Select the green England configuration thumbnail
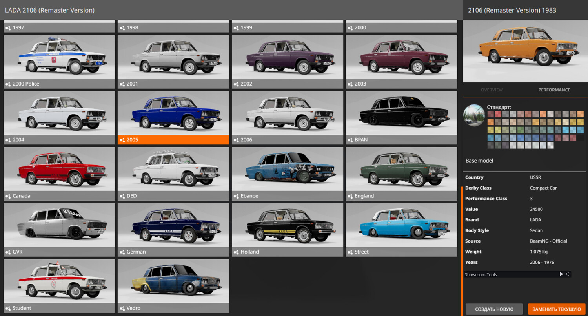The width and height of the screenshot is (588, 316). pos(401,169)
